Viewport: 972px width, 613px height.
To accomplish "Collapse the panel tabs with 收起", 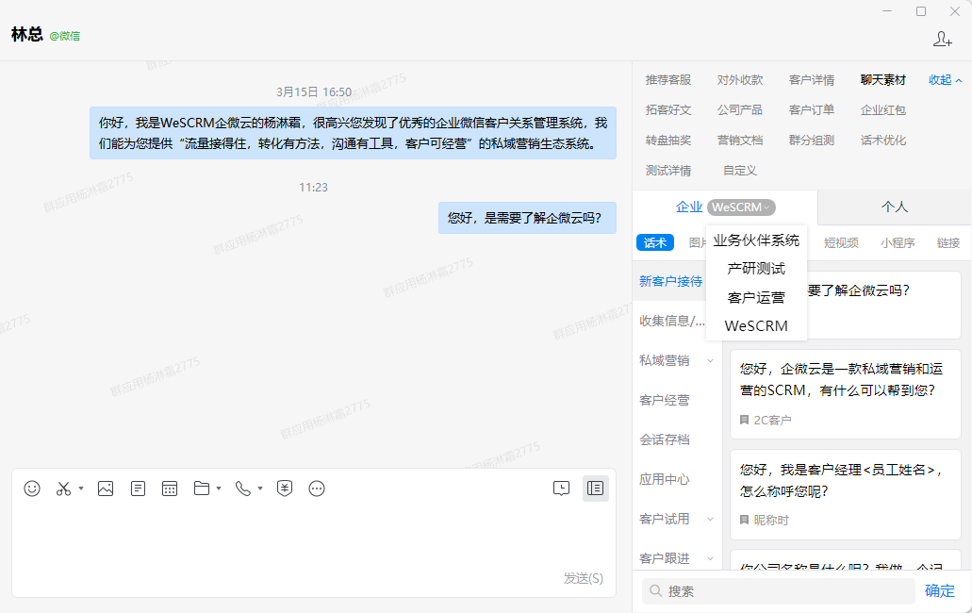I will pyautogui.click(x=946, y=80).
